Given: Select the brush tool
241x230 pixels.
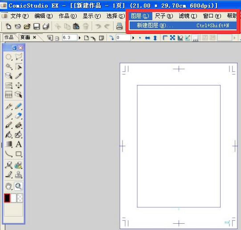Looking at the screenshot, I should tap(8, 125).
